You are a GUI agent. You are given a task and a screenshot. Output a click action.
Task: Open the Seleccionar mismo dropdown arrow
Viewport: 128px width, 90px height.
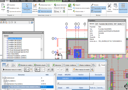point(53,8)
